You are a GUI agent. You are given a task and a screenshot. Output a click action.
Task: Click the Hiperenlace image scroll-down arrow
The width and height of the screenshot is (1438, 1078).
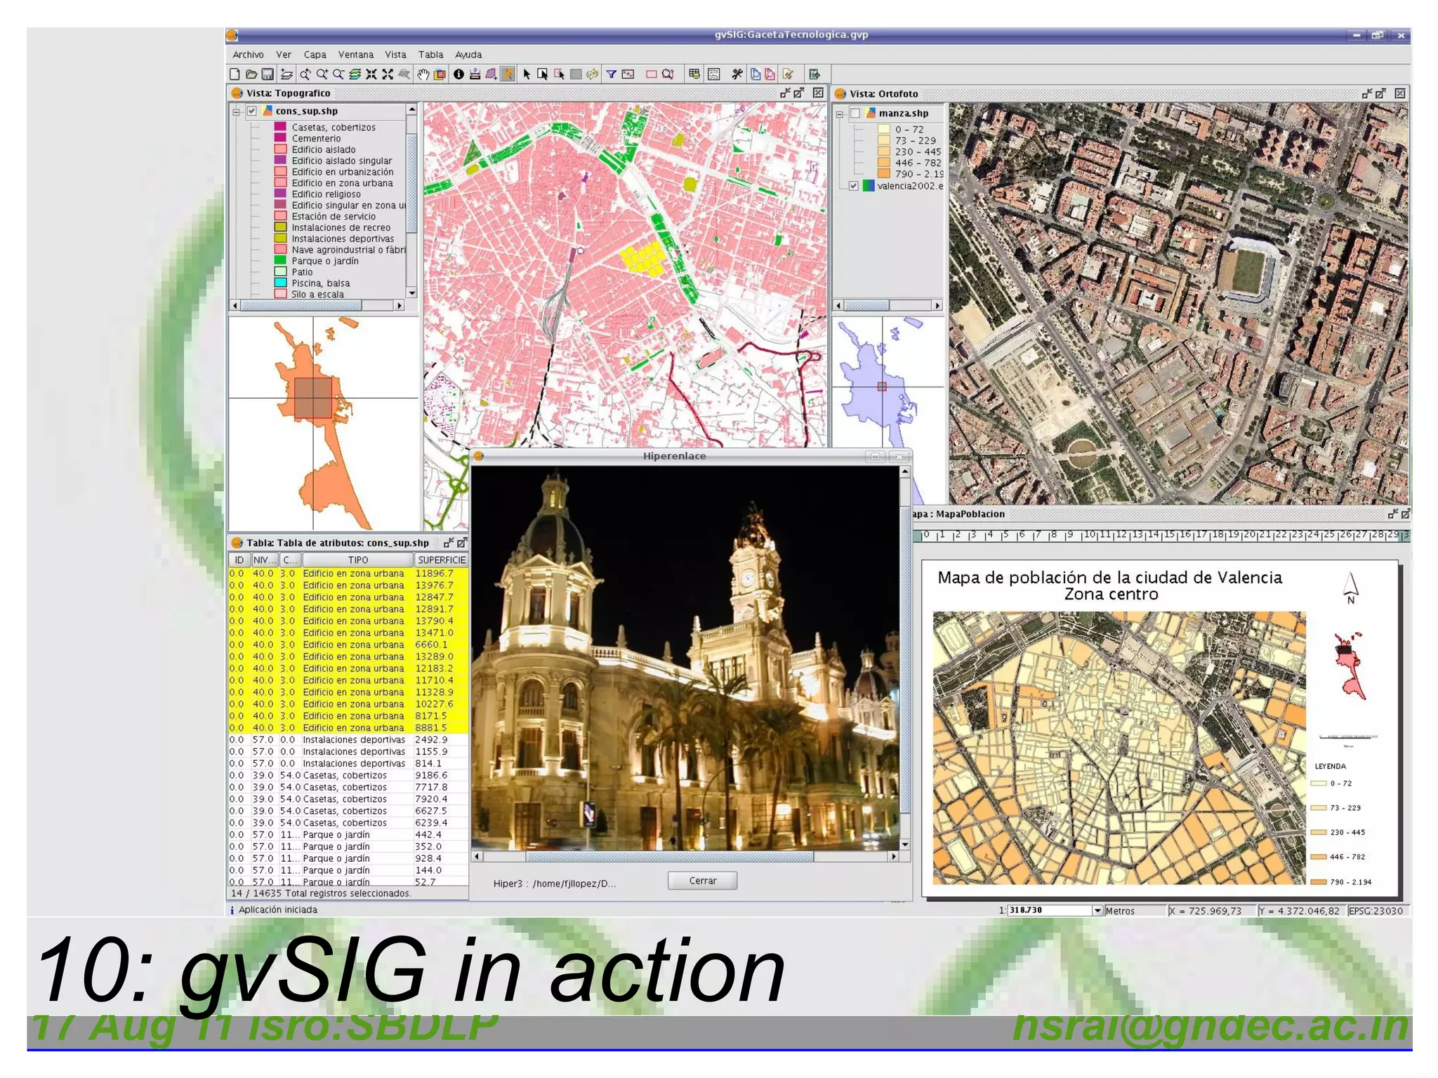(x=905, y=844)
